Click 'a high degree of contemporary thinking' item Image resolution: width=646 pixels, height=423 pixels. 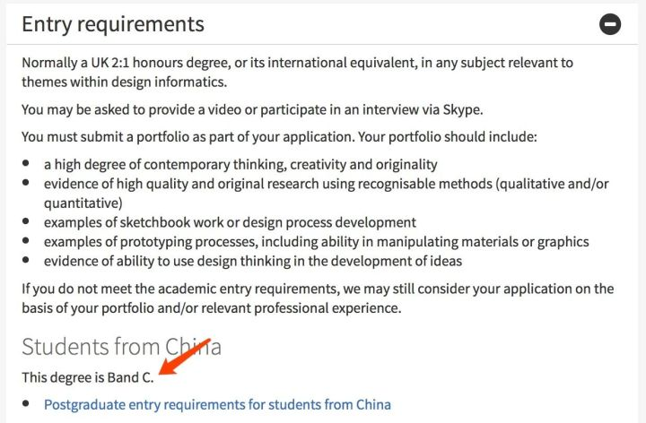(240, 165)
